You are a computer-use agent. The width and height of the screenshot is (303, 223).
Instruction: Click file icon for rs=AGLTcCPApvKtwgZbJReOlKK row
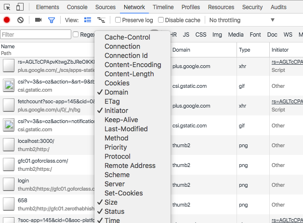click(9, 66)
